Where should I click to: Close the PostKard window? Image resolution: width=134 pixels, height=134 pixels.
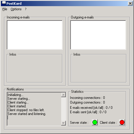tap(130, 4)
